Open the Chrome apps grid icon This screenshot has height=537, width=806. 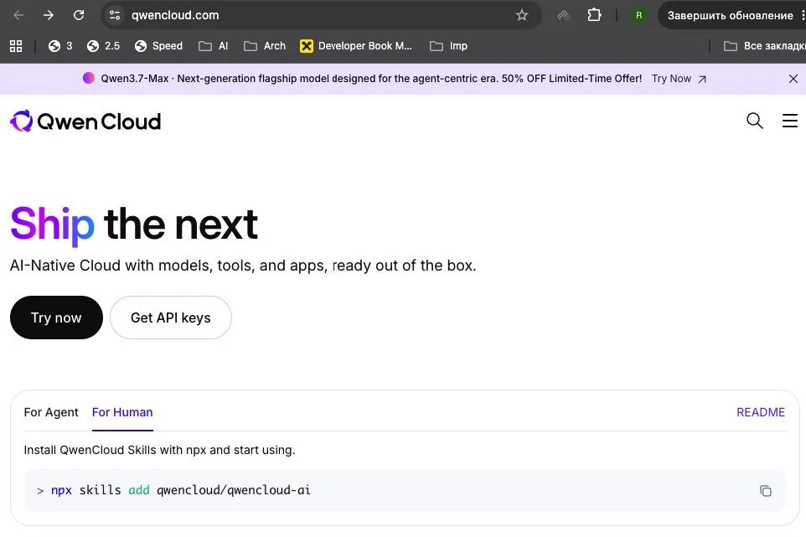click(x=16, y=46)
